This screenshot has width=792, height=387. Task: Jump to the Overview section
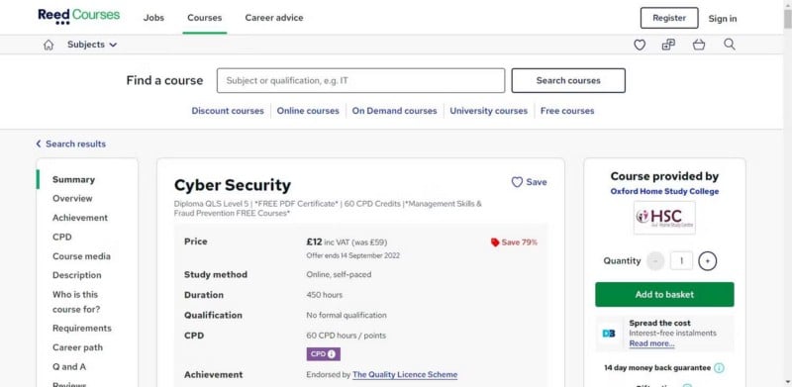point(72,199)
